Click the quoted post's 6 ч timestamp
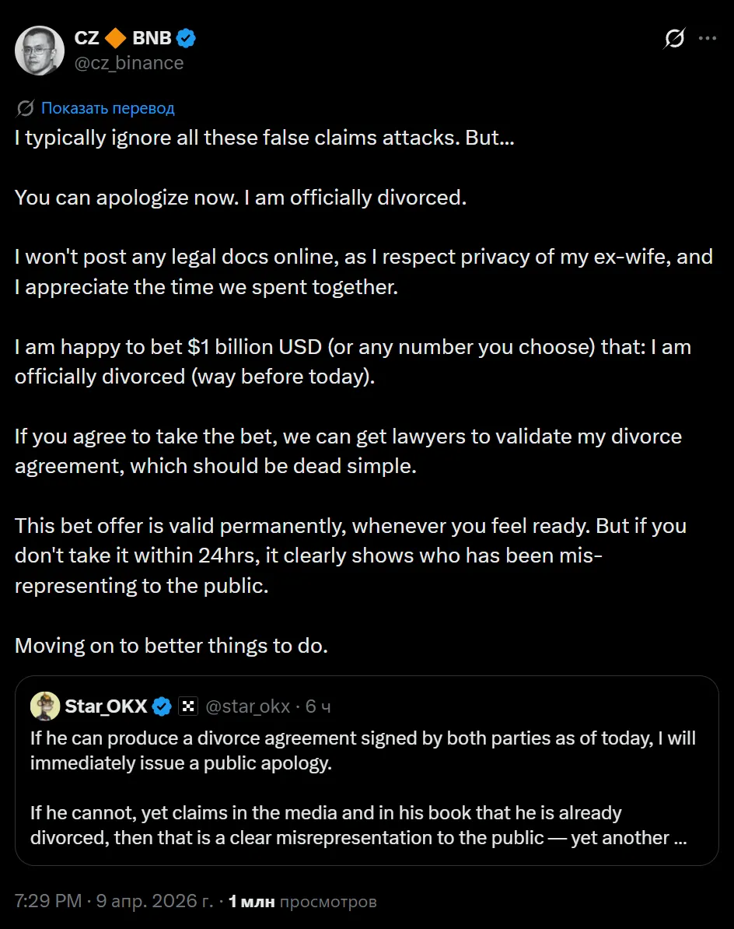 (x=319, y=706)
